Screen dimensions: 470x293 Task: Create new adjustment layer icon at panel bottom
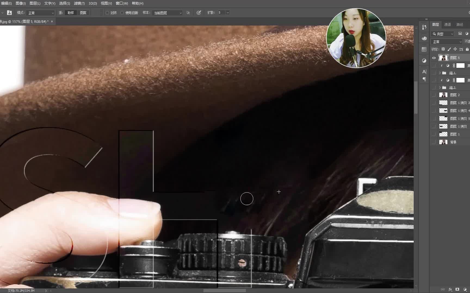pos(465,289)
